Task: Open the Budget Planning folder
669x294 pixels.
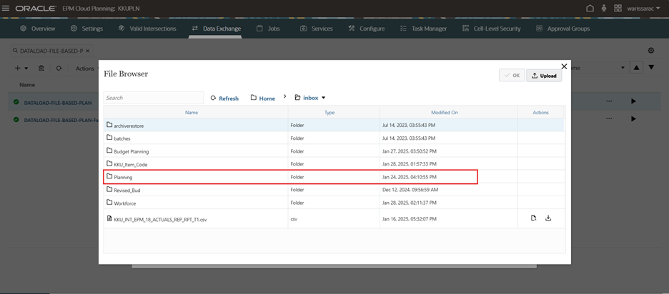Action: tap(131, 151)
